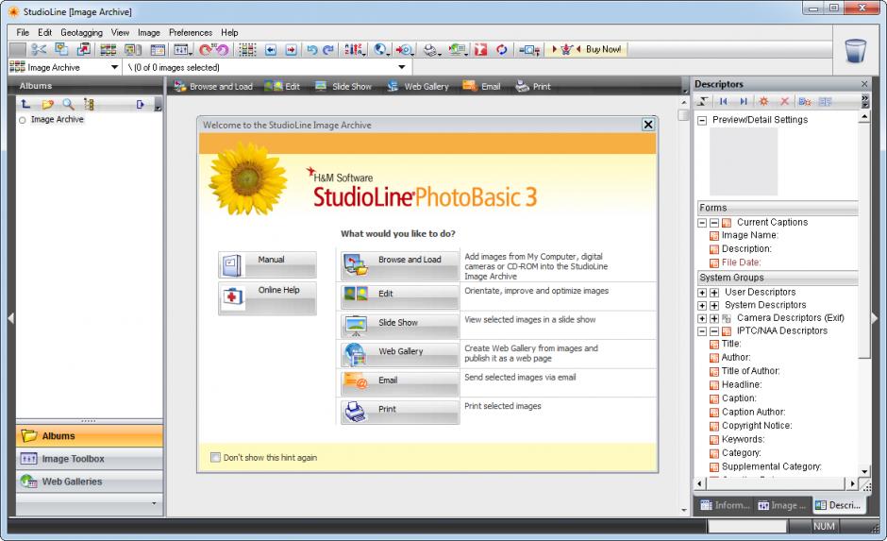Click the blue redo arrow icon
Screen dimensions: 887x541
pyautogui.click(x=328, y=50)
